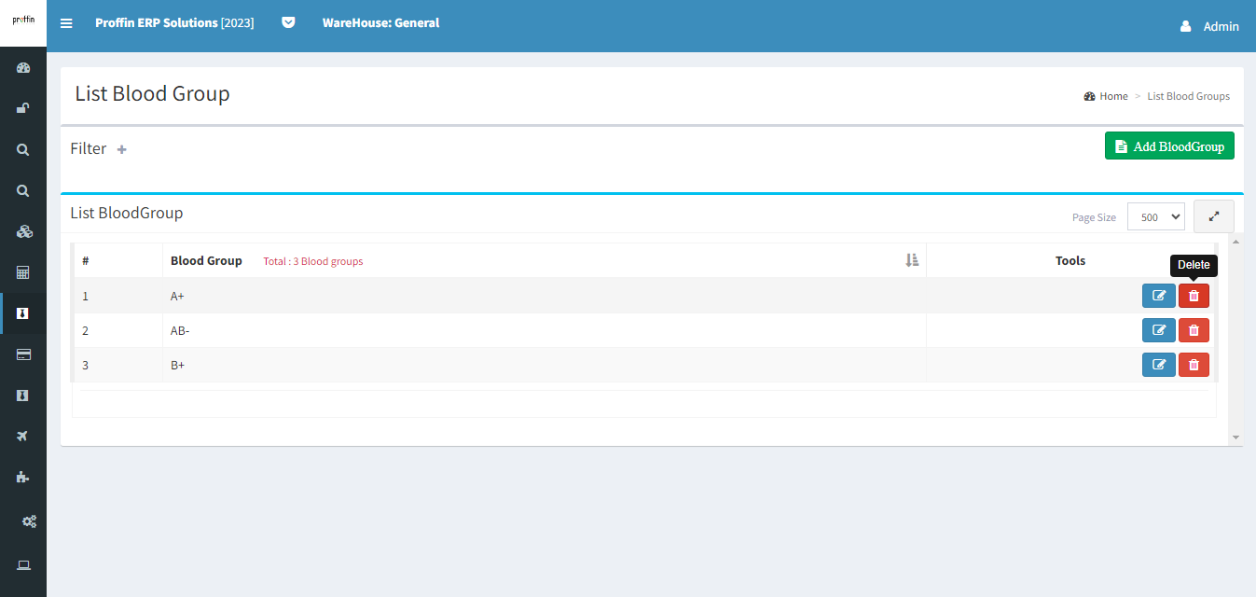This screenshot has height=597, width=1256.
Task: Click the table scrollbar down arrow
Action: click(1235, 437)
